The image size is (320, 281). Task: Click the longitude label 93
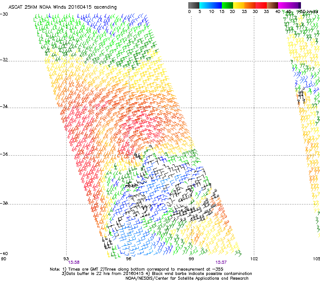click(x=66, y=259)
